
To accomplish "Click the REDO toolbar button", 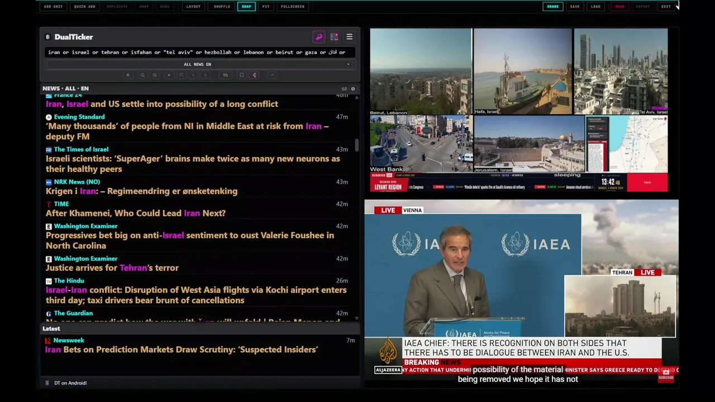I will 165,7.
